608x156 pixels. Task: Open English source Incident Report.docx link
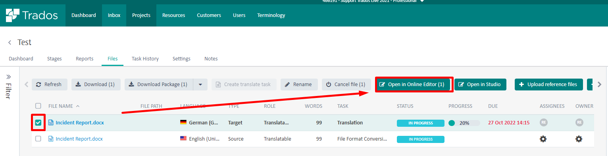click(x=79, y=139)
